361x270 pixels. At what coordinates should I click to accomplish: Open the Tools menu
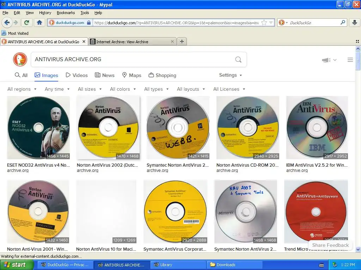coord(85,13)
